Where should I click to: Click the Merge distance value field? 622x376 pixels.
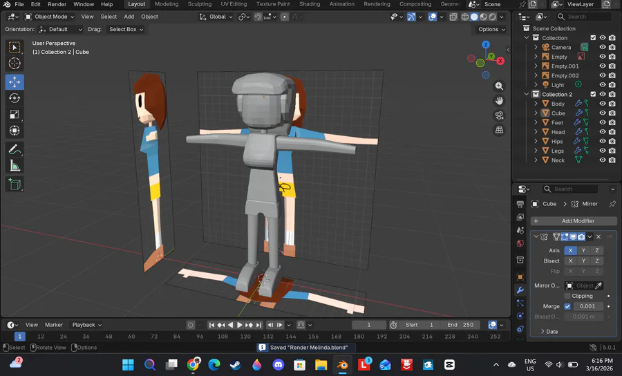pos(587,306)
